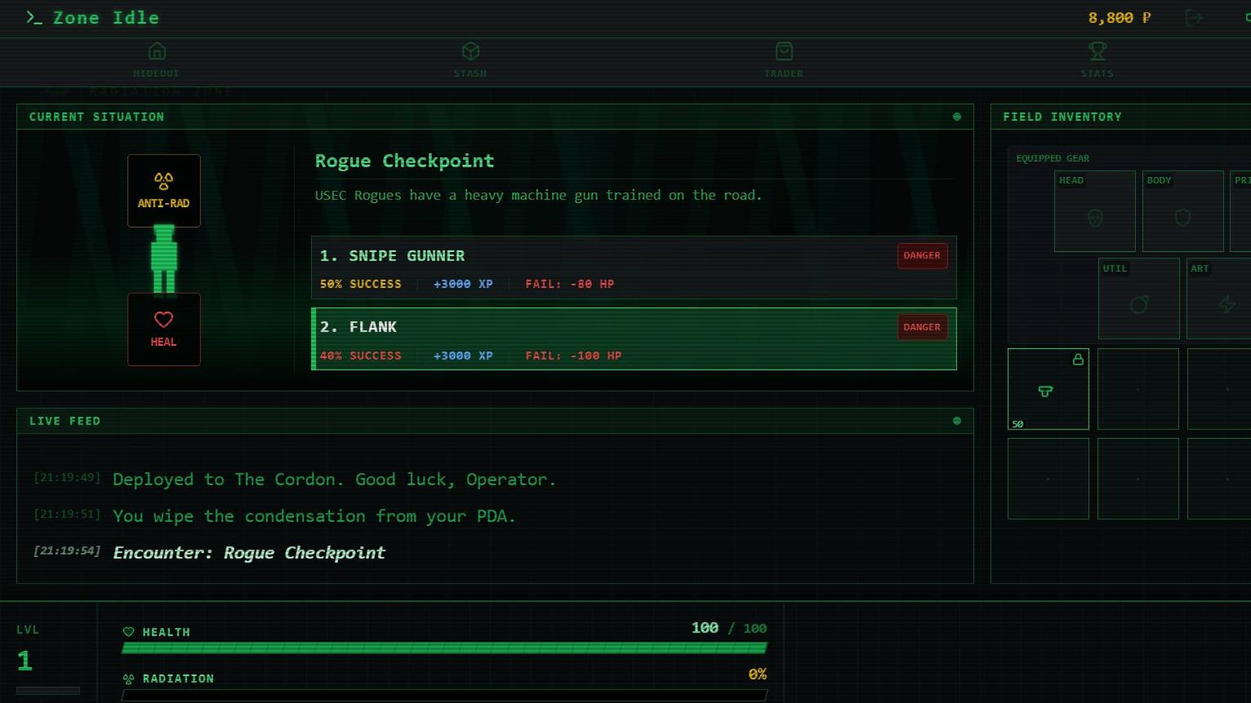Click the Danger badge on Snipe Gunner
Image resolution: width=1251 pixels, height=703 pixels.
[922, 256]
